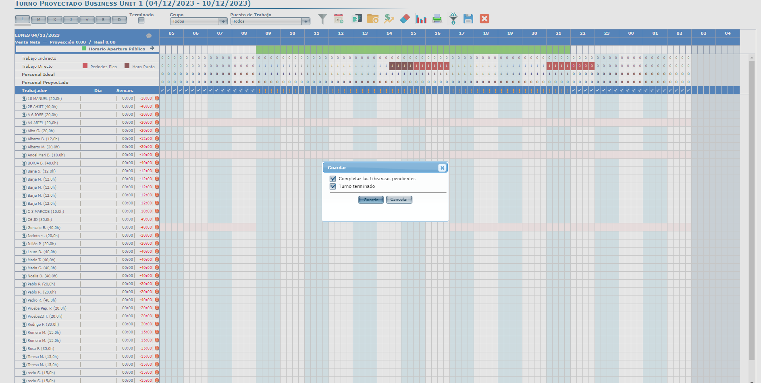Screen dimensions: 761x383
Task: Switch to the M weekday tab
Action: pos(39,19)
